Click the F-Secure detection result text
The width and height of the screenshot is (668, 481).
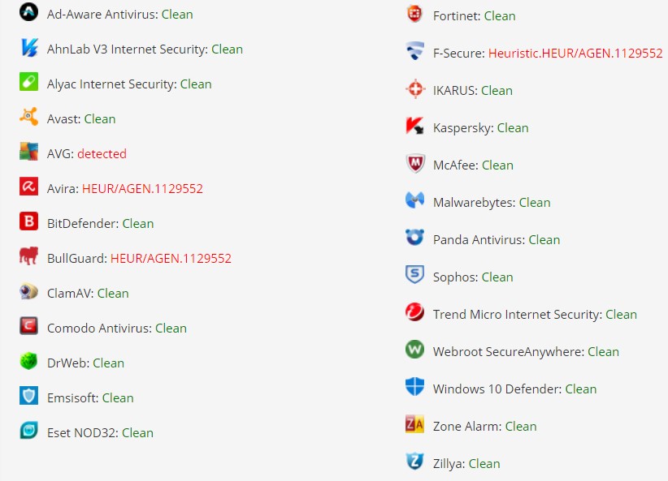(x=575, y=54)
